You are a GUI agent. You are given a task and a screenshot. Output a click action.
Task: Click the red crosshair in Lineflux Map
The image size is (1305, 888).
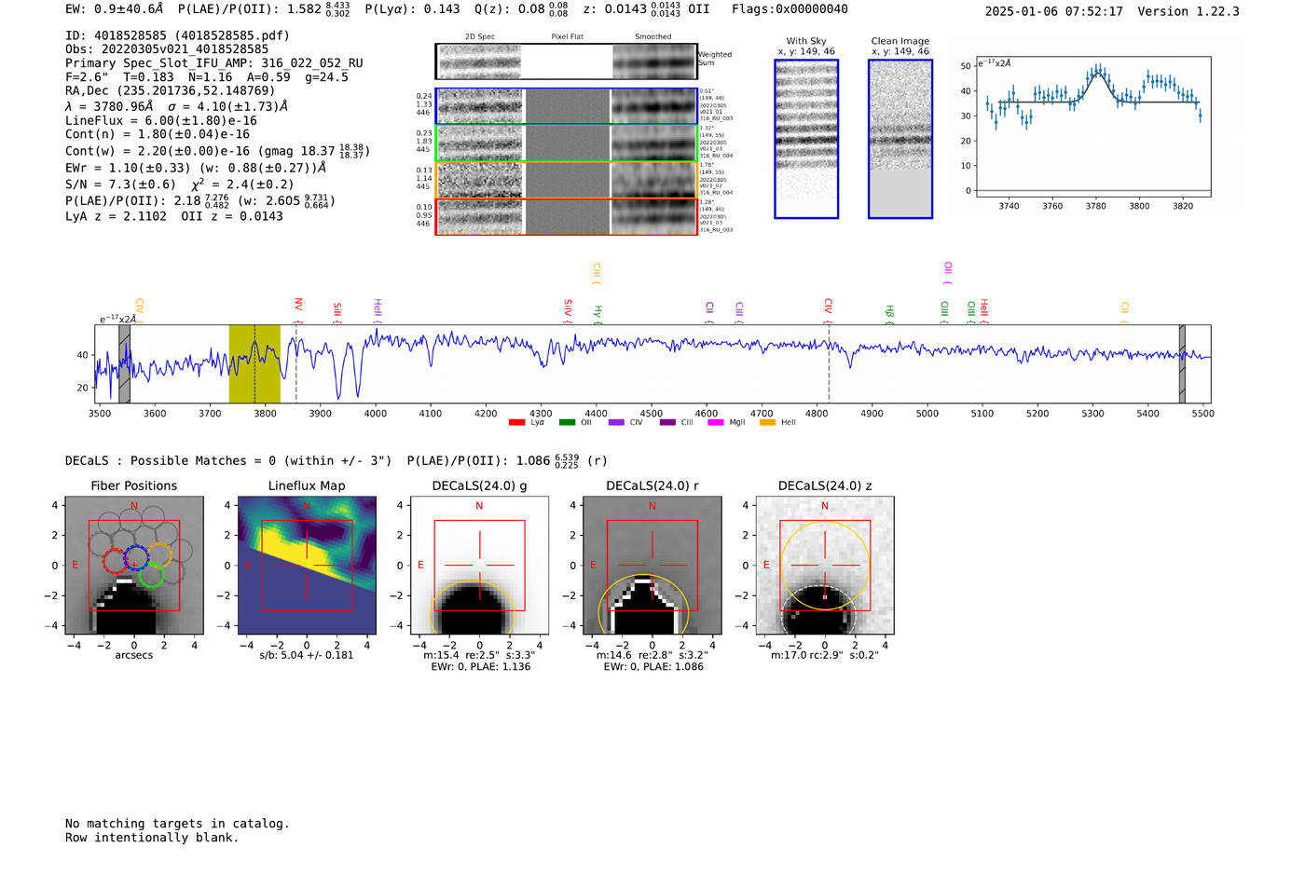pos(307,565)
